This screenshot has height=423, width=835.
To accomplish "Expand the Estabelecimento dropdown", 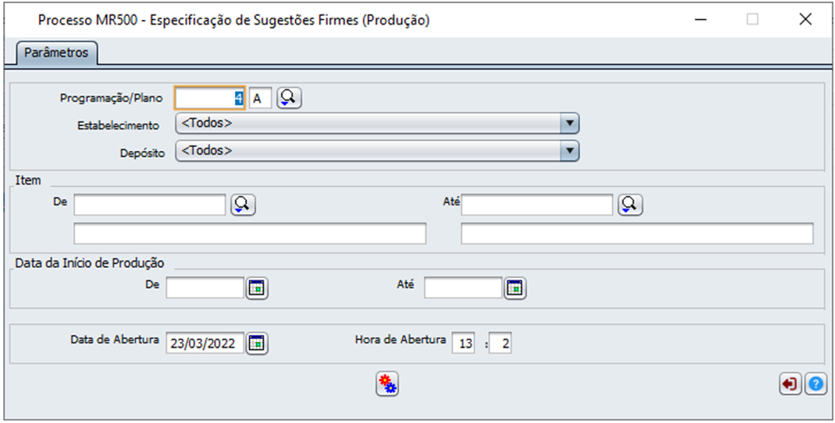I will (570, 123).
